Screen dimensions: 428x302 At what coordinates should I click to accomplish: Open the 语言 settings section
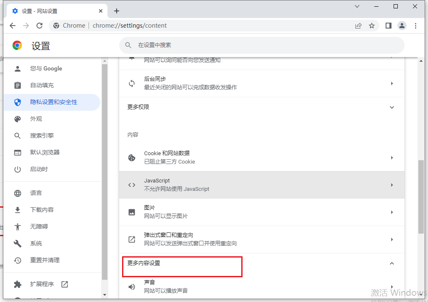pos(52,193)
